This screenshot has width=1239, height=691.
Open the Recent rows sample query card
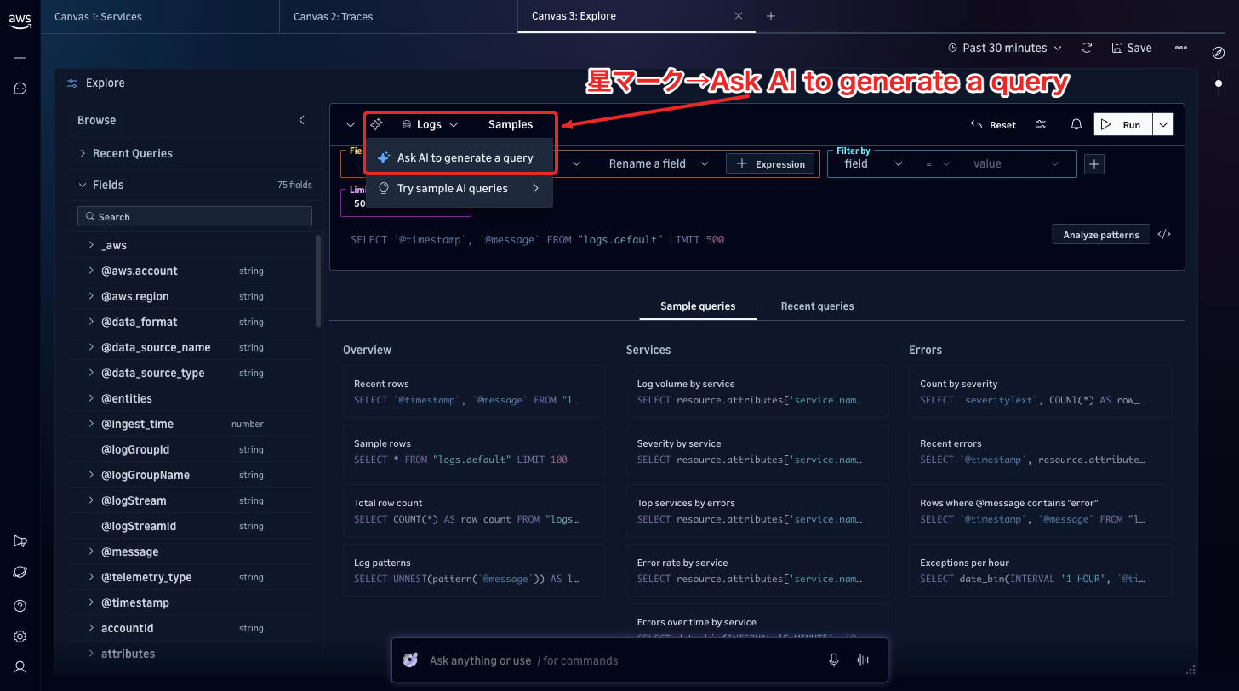474,391
